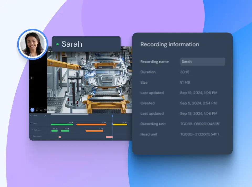Click the blue playhead marker atop the timeline
This screenshot has width=252, height=187.
pyautogui.click(x=112, y=116)
